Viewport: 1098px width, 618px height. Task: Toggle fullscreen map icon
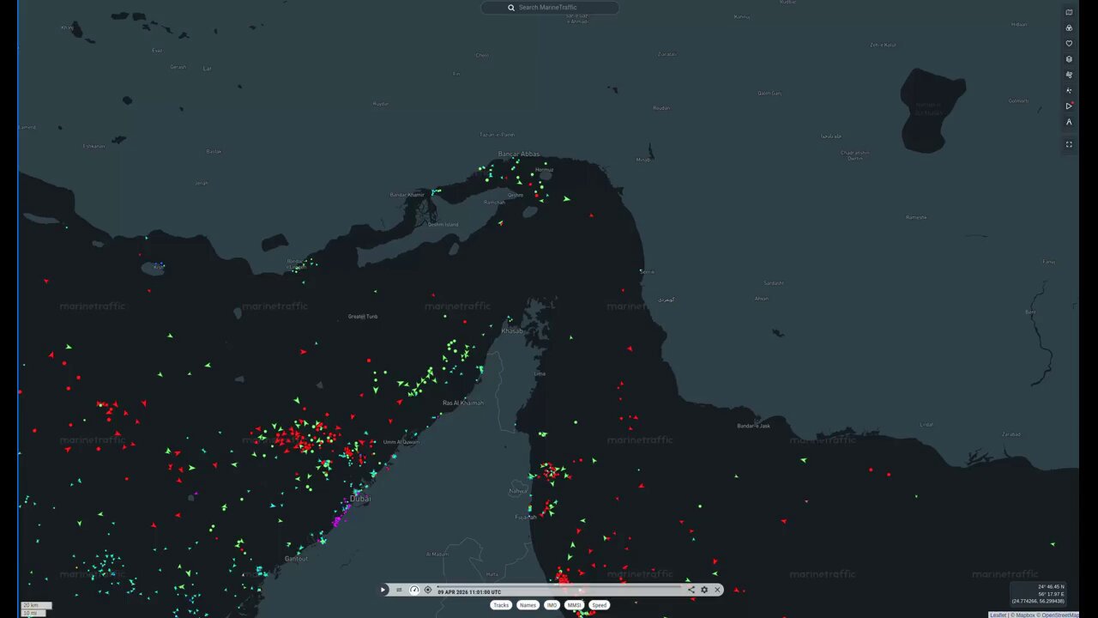(1069, 144)
